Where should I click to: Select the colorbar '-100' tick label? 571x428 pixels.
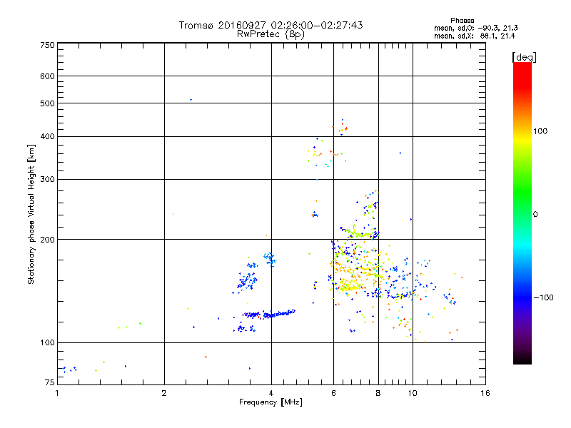point(544,297)
